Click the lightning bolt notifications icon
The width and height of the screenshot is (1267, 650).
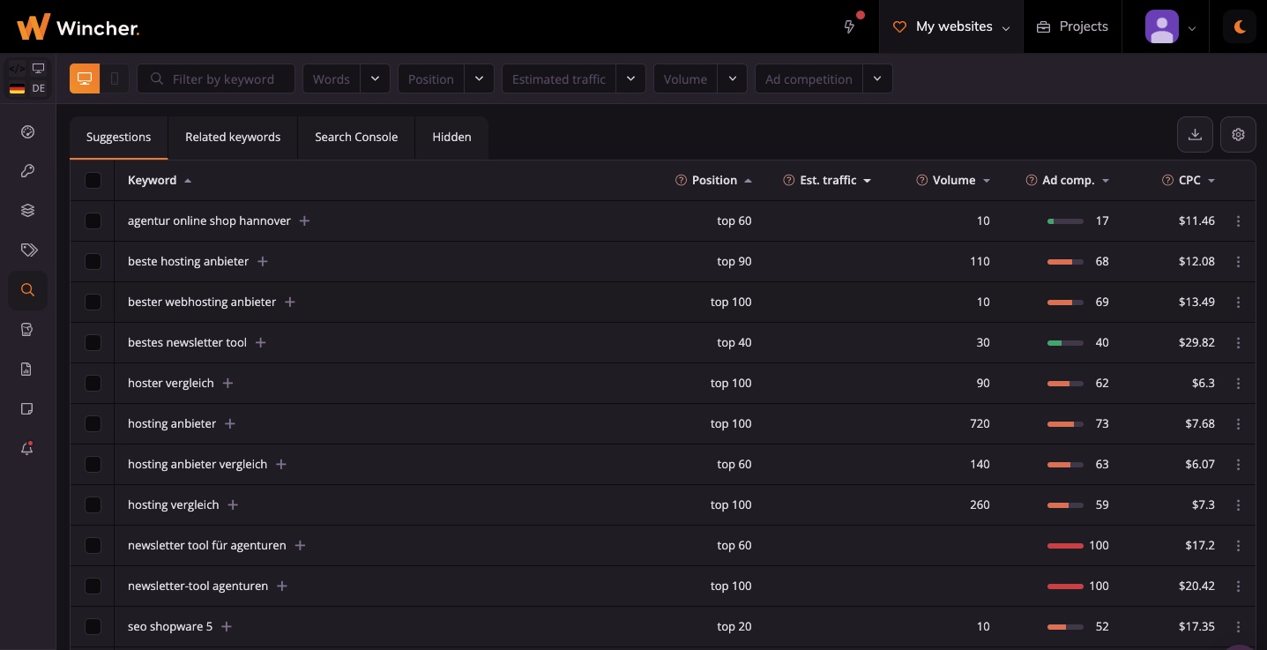(x=849, y=26)
